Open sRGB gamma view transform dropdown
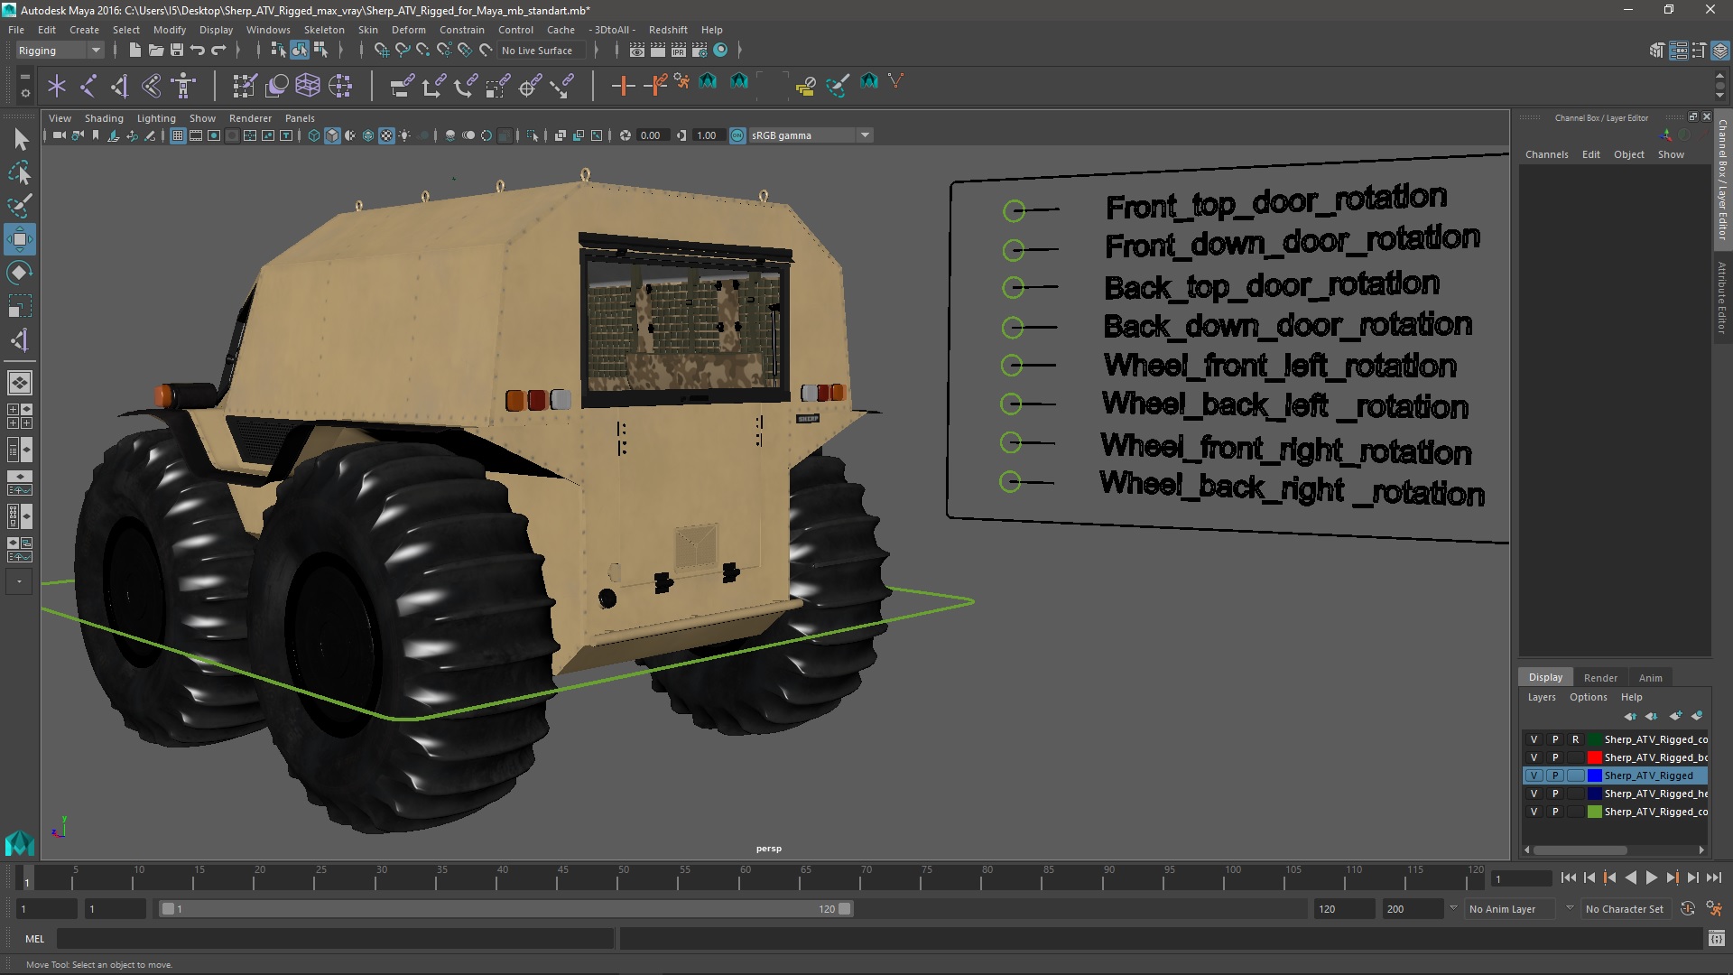This screenshot has width=1733, height=975. 811,135
